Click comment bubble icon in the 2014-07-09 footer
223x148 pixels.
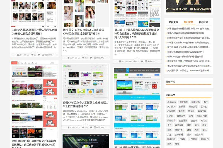point(91,128)
